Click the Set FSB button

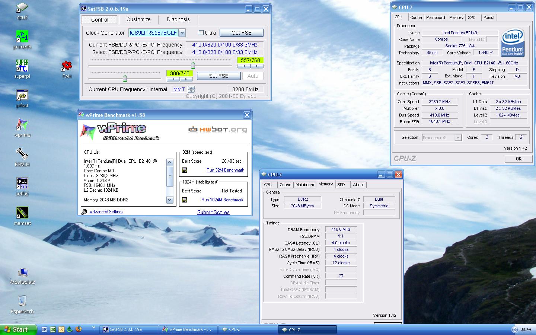coord(218,76)
